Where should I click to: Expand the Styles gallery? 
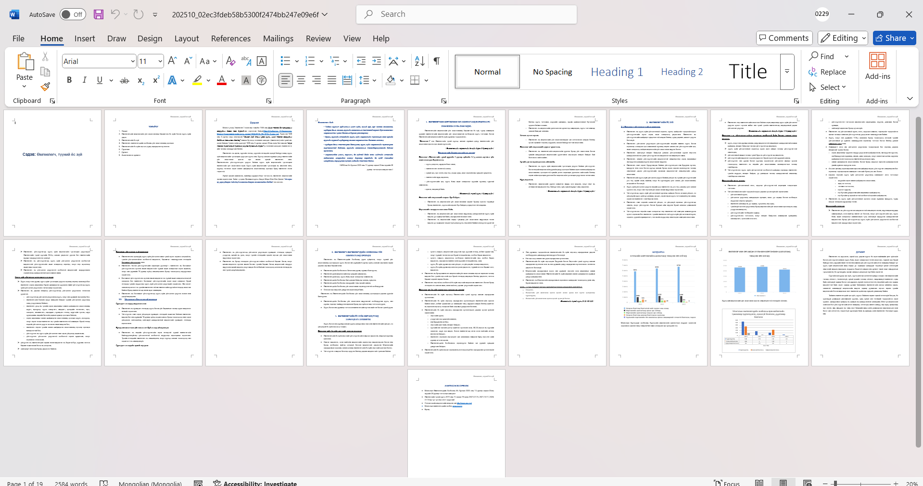787,72
